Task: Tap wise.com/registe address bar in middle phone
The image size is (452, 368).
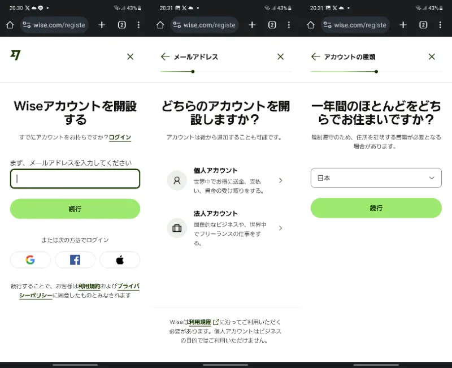Action: (x=205, y=25)
